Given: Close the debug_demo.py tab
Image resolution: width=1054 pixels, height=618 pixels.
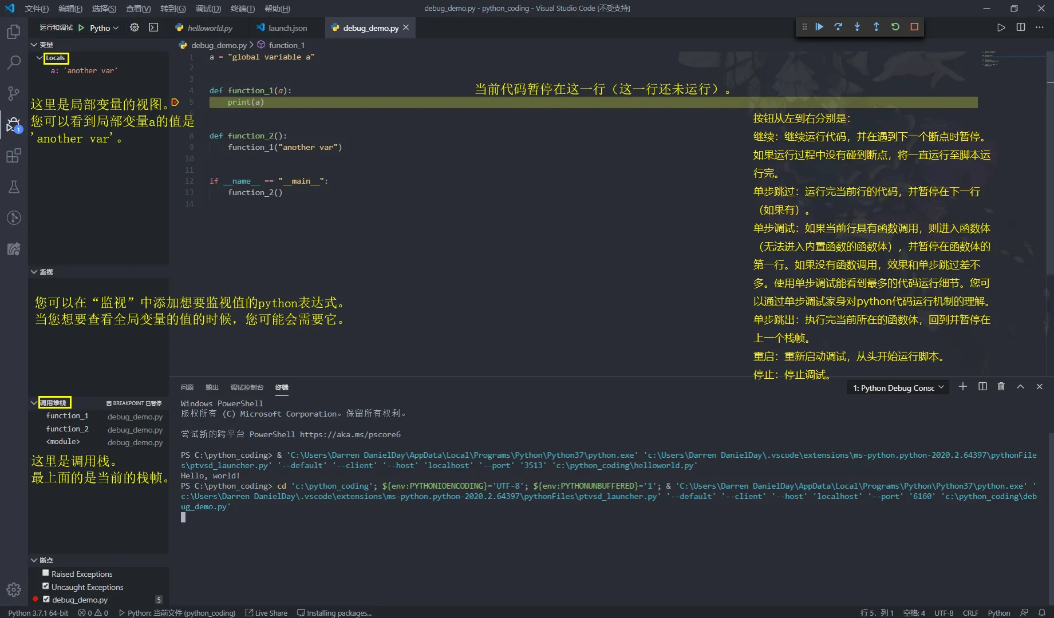Looking at the screenshot, I should click(406, 27).
